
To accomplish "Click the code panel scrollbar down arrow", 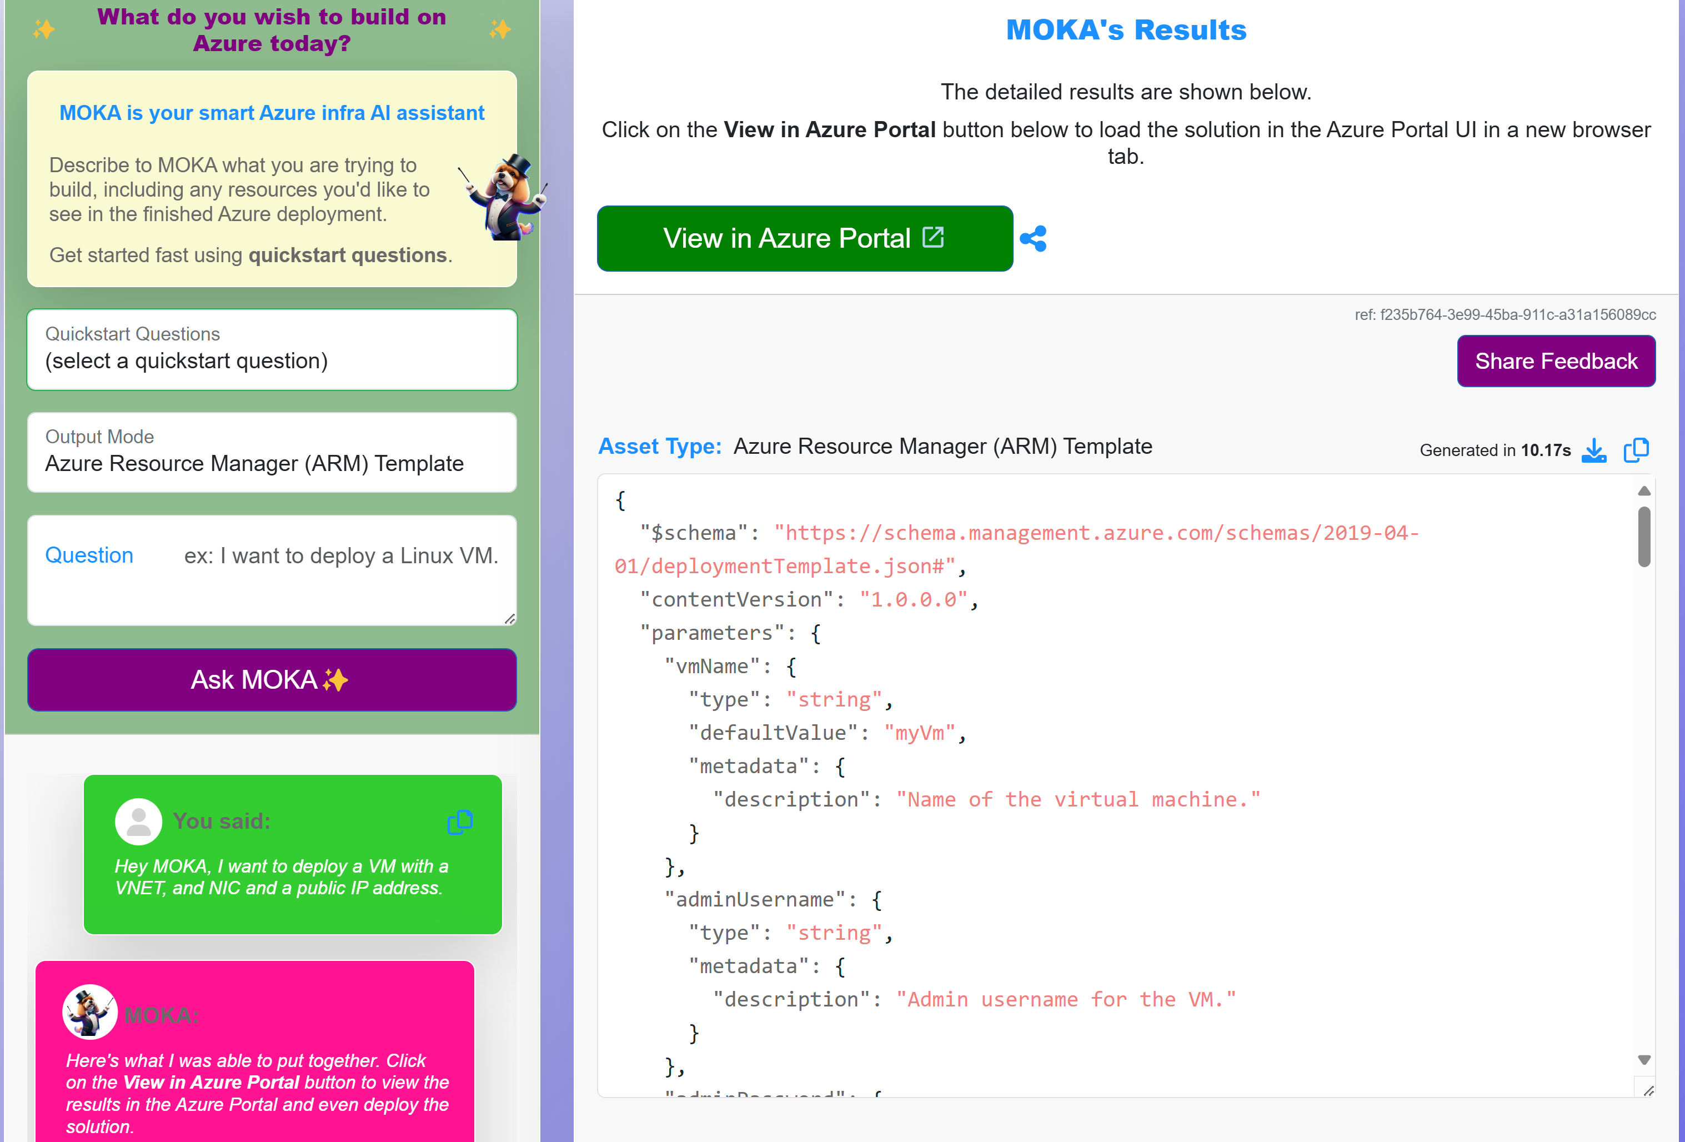I will [1644, 1060].
